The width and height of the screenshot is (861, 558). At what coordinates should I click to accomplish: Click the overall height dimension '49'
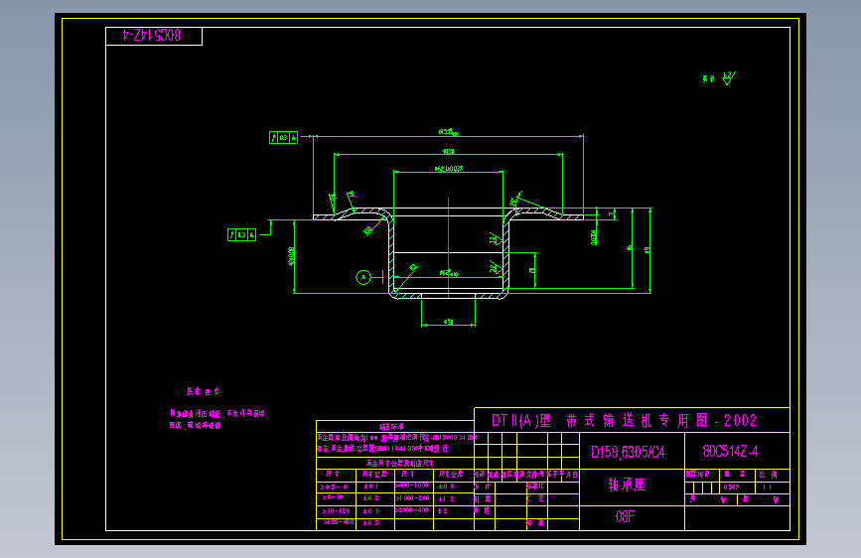[x=646, y=250]
